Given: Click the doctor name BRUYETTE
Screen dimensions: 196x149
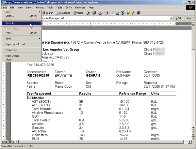Looking at the screenshot, I should coord(63,76).
